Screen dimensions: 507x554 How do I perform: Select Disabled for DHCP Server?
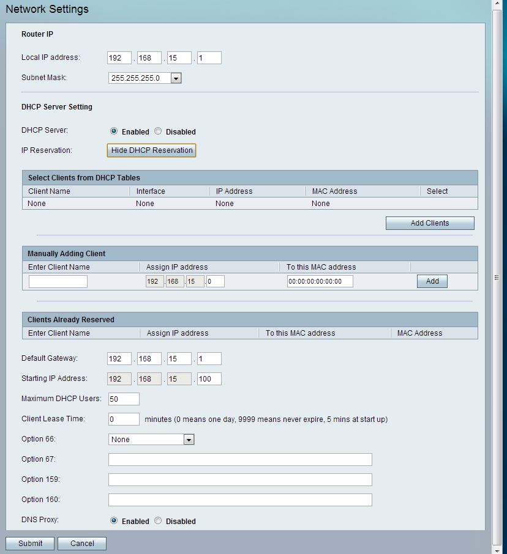(158, 131)
